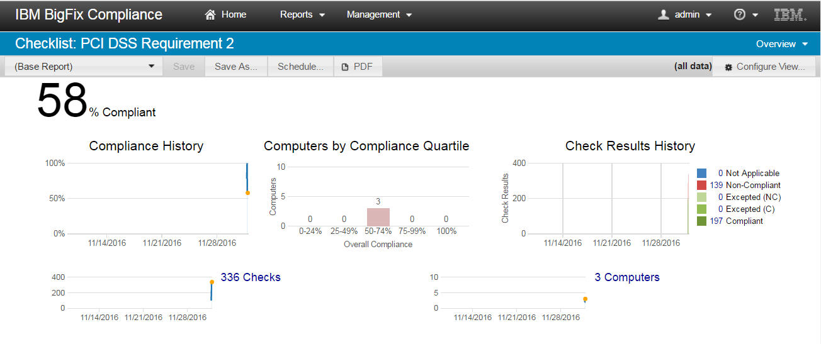Expand the help menu arrow
This screenshot has width=821, height=344.
755,15
